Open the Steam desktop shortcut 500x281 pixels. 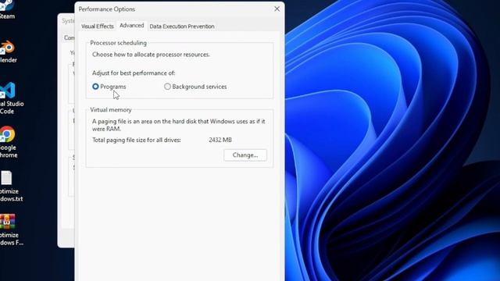point(7,9)
